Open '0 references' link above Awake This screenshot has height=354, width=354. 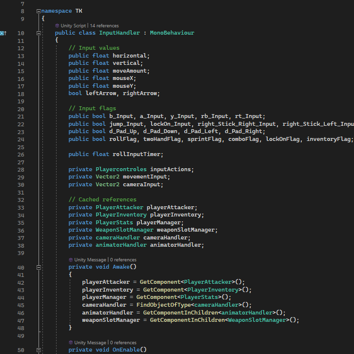[123, 260]
